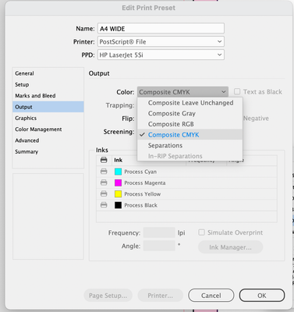This screenshot has width=294, height=312.
Task: Click the Printer... button
Action: tap(160, 296)
